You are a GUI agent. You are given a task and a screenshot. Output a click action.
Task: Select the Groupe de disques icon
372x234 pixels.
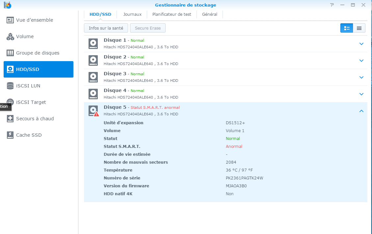click(x=10, y=53)
